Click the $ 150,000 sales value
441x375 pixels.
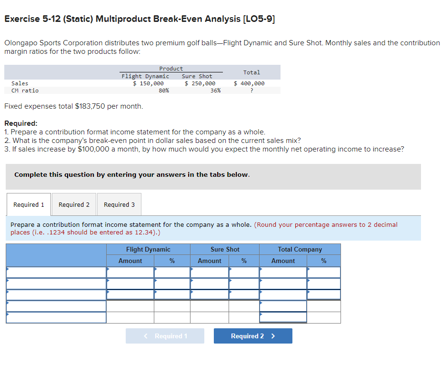point(148,83)
